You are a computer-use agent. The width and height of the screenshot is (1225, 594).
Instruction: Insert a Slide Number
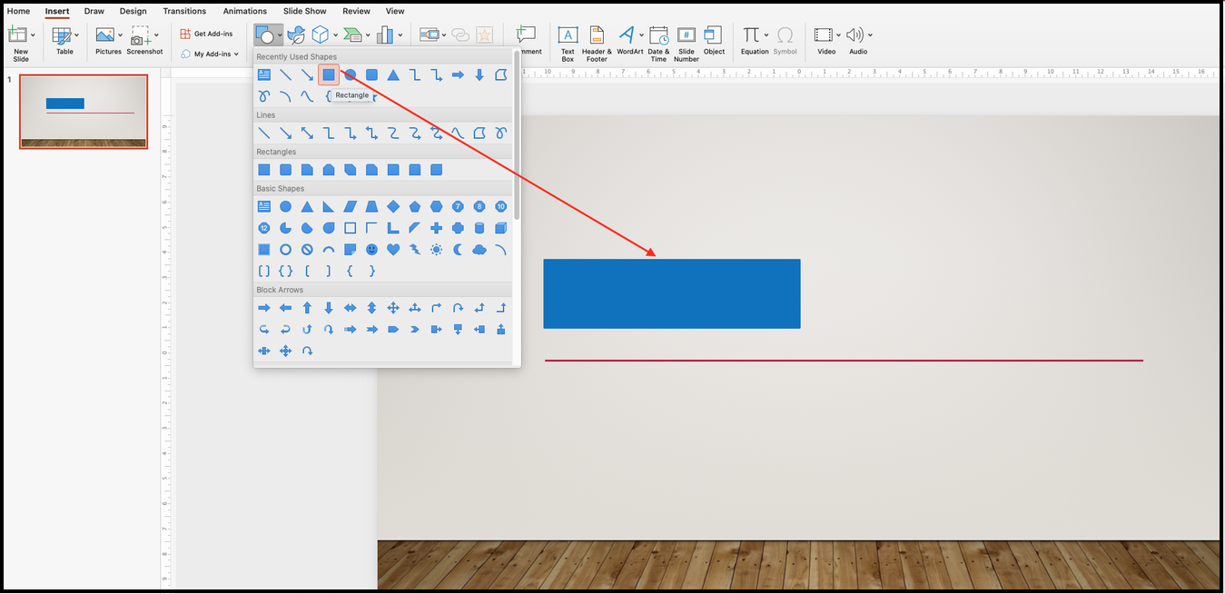click(687, 42)
